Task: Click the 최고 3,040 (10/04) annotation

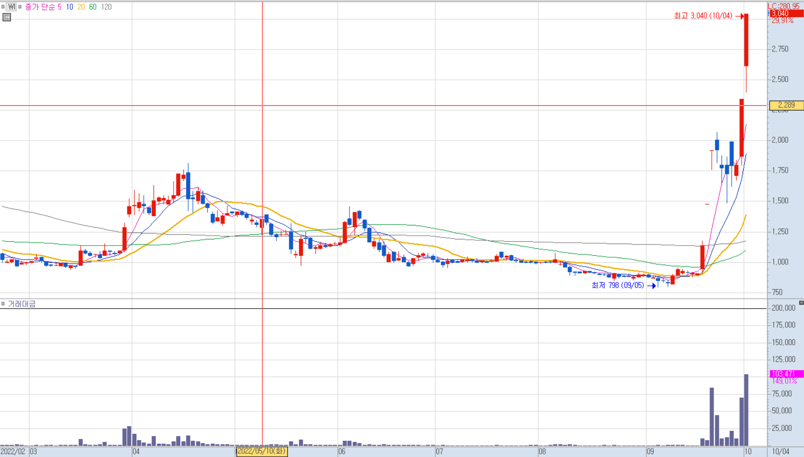Action: [703, 16]
